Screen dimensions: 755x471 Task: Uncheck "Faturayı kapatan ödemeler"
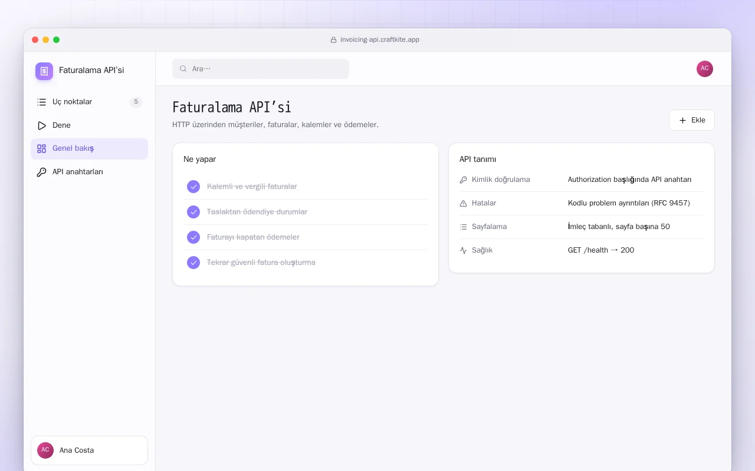pyautogui.click(x=193, y=237)
